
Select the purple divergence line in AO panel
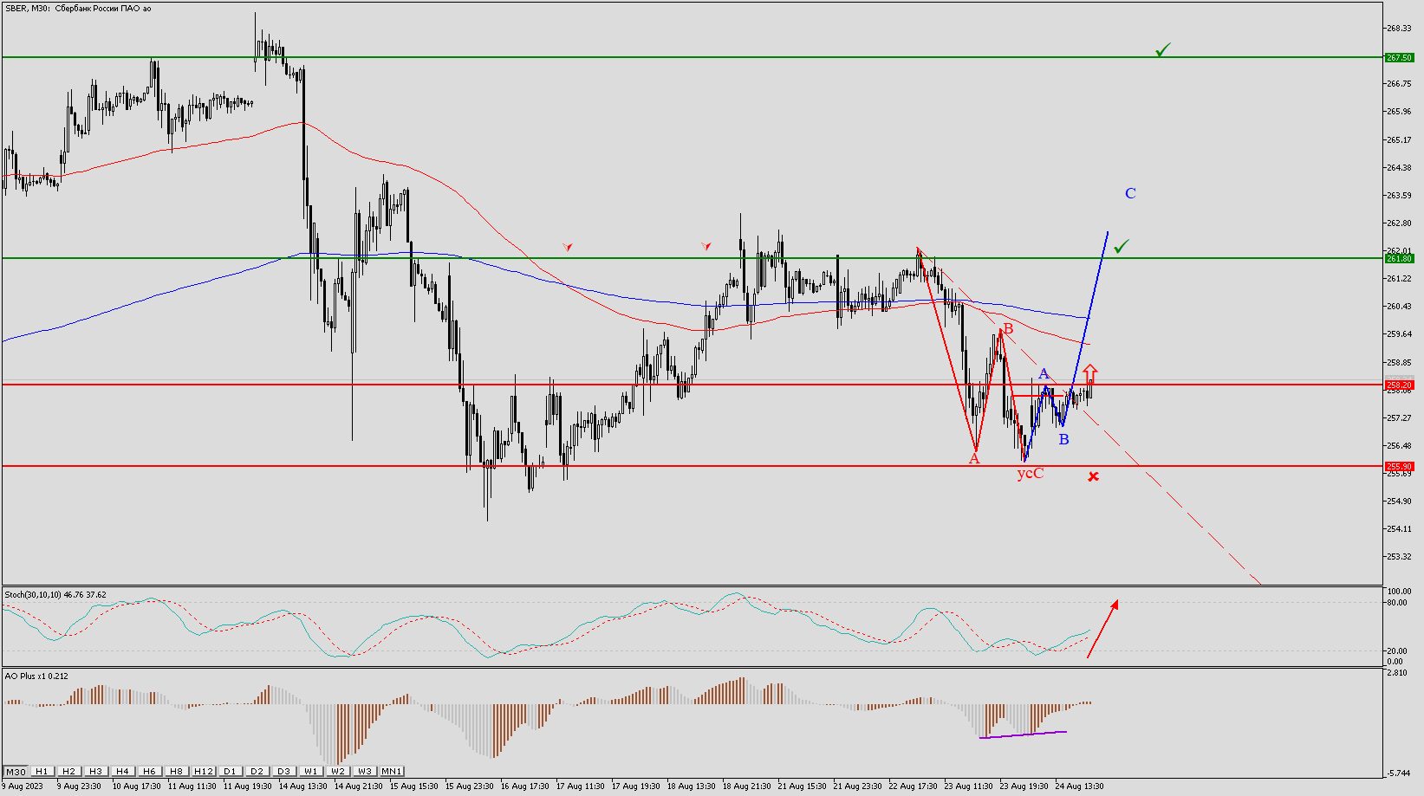1023,735
